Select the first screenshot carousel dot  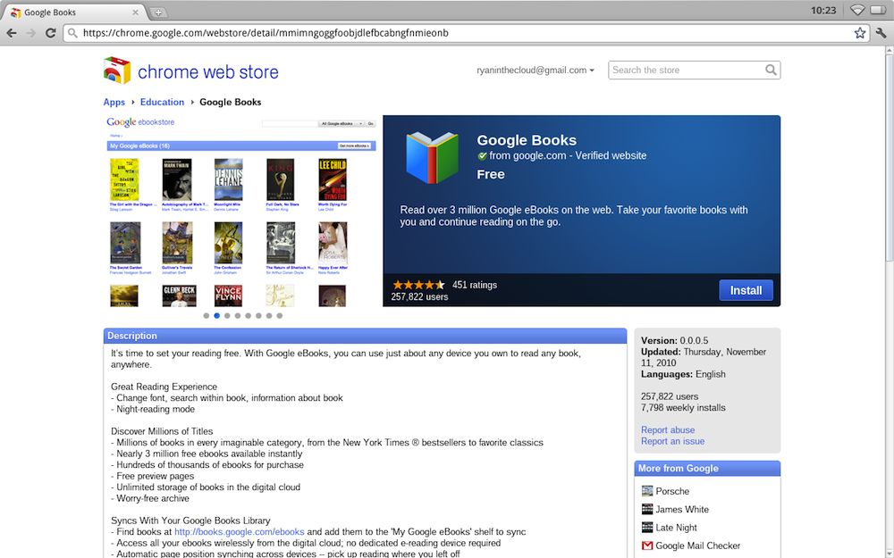[207, 315]
